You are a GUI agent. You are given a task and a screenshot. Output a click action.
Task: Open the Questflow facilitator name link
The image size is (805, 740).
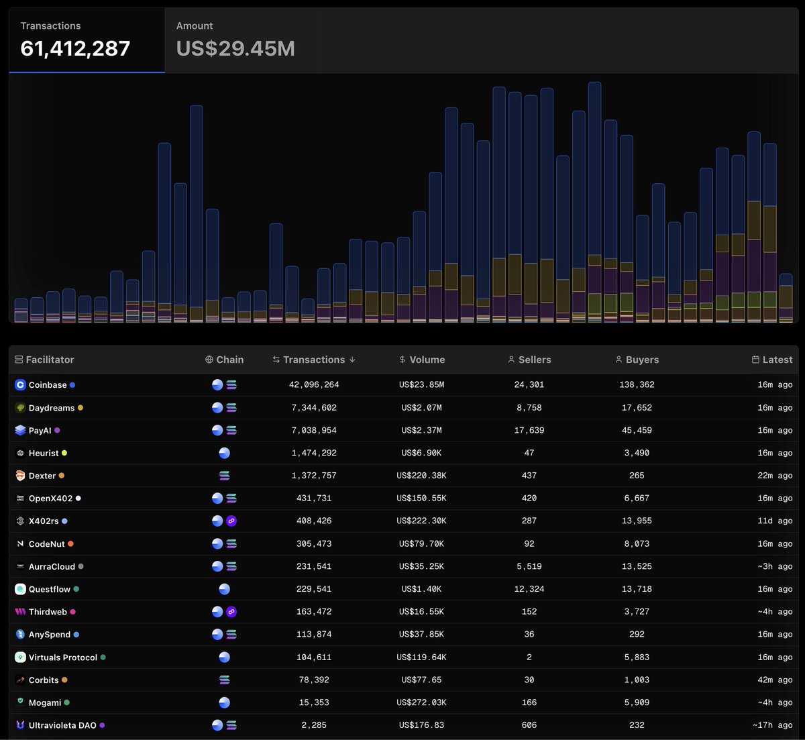click(50, 589)
